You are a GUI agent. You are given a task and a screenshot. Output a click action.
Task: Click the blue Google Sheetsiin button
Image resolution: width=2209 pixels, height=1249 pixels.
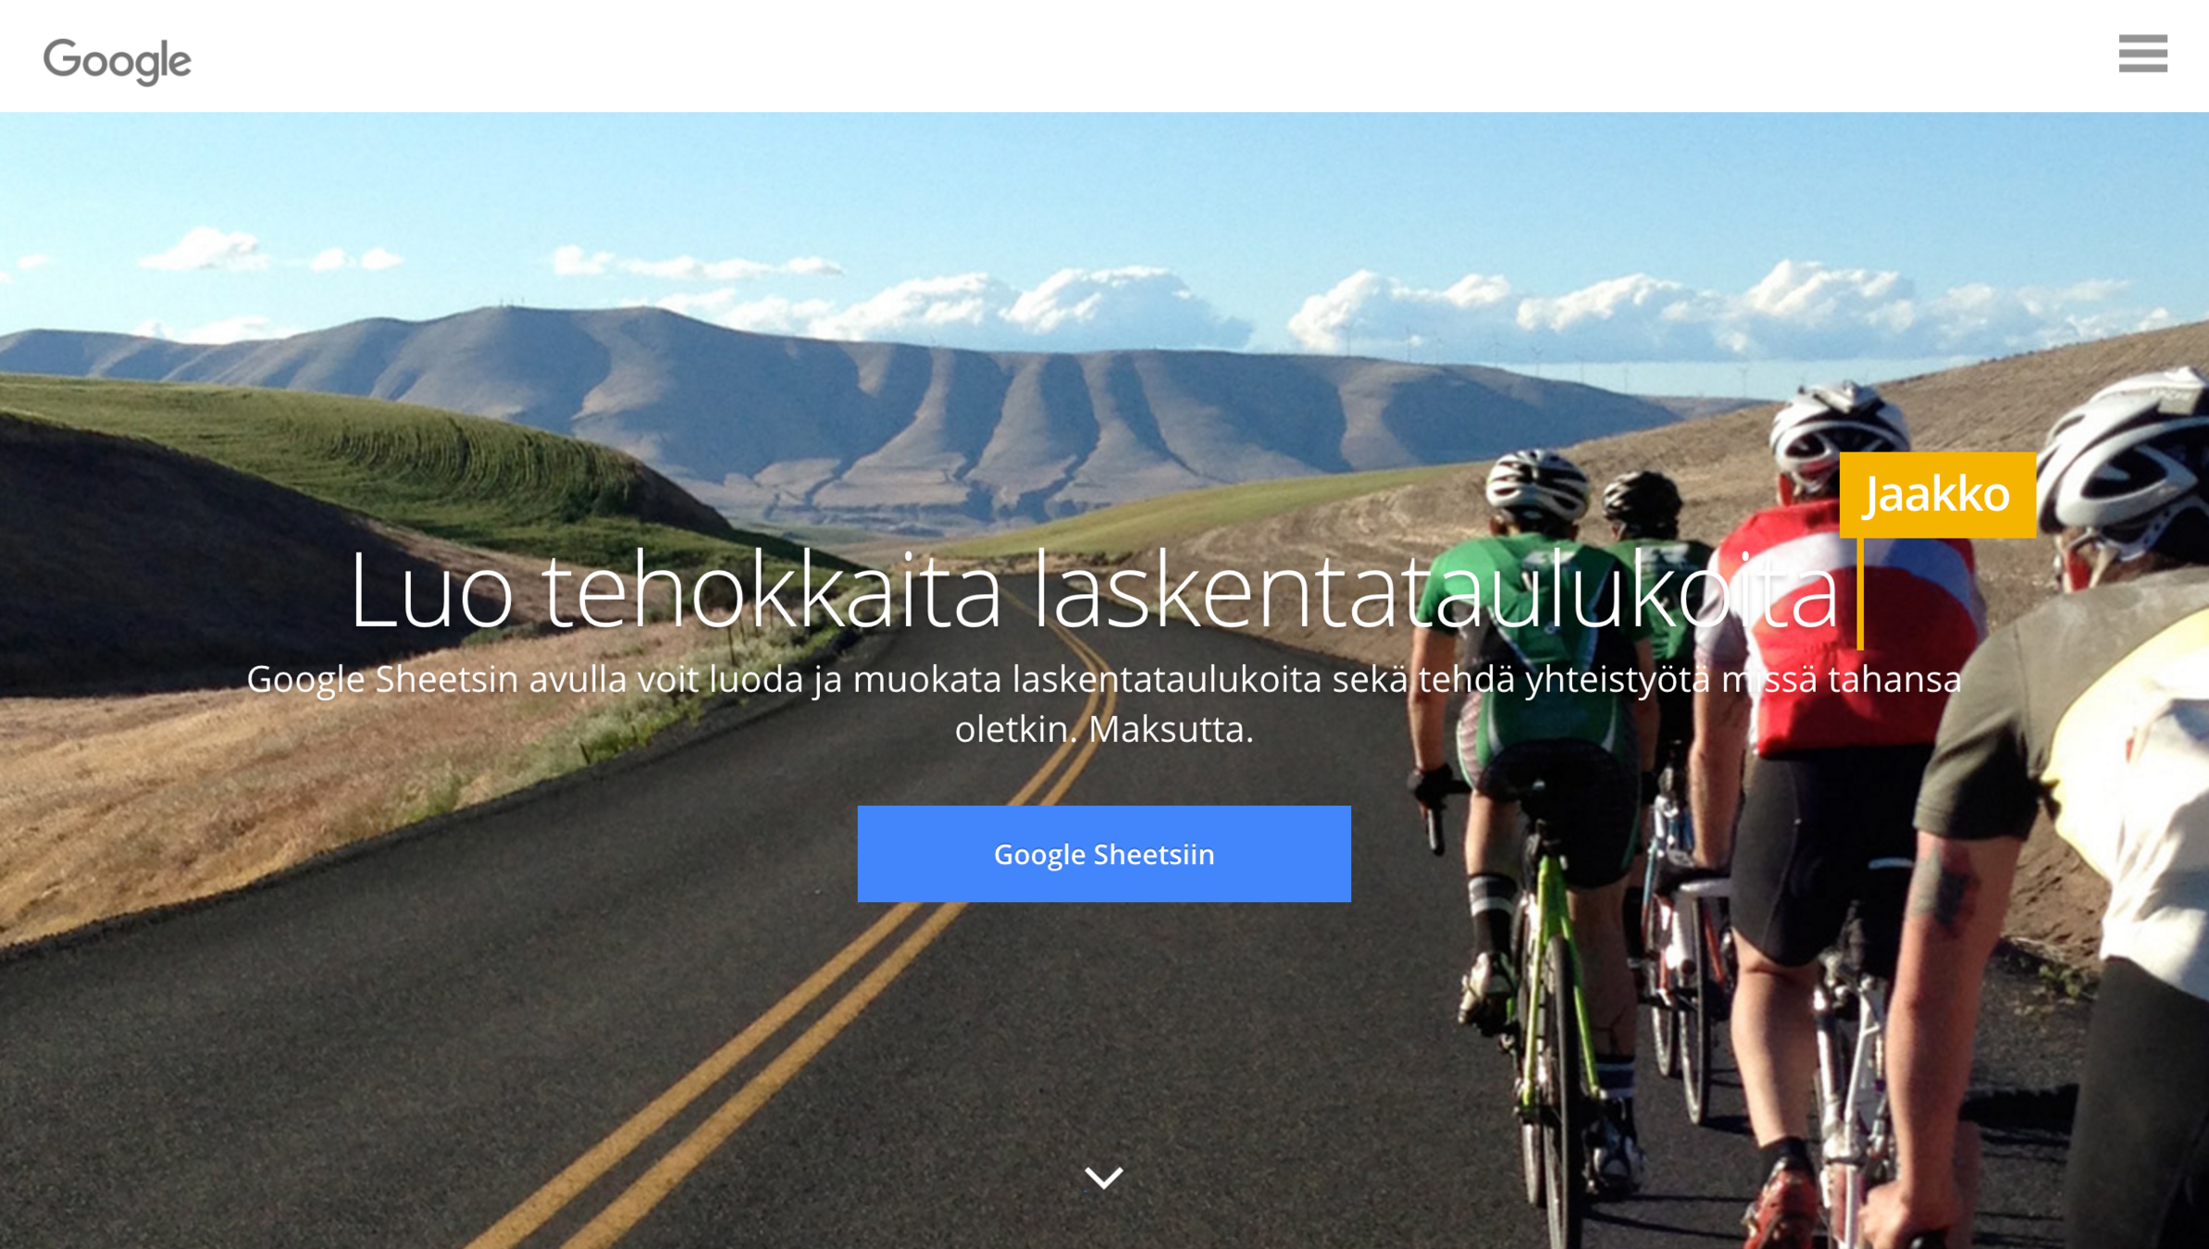tap(1104, 853)
